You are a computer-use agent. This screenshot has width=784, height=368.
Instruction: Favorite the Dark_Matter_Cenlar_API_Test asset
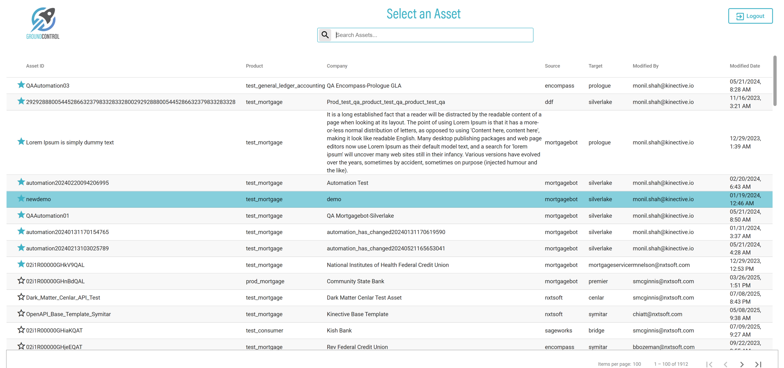21,297
